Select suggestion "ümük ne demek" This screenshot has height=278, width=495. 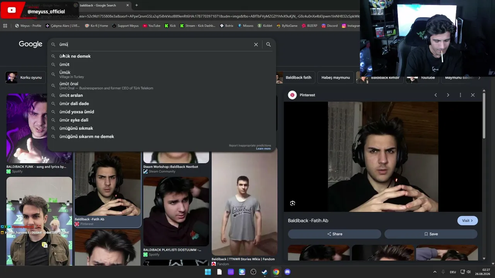click(x=162, y=56)
